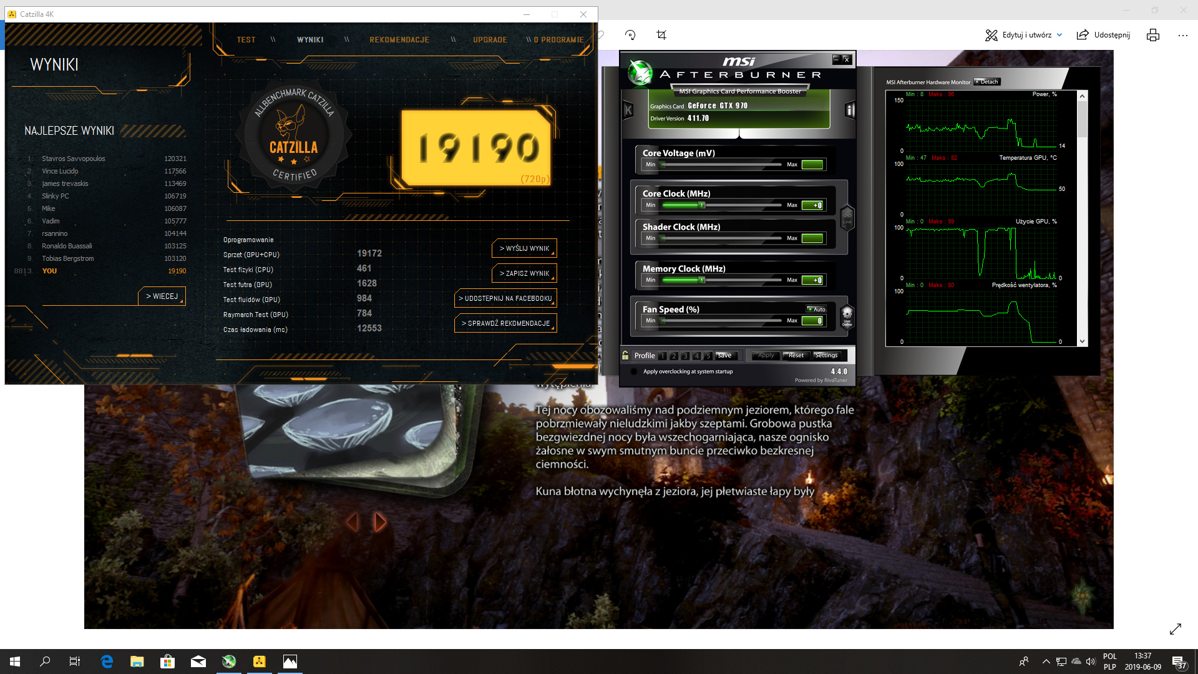Image resolution: width=1198 pixels, height=674 pixels.
Task: Click the Core Clock offset value field
Action: [812, 205]
